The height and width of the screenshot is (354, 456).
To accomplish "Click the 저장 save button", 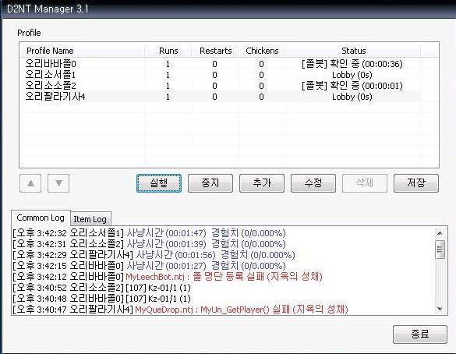I will [x=416, y=183].
